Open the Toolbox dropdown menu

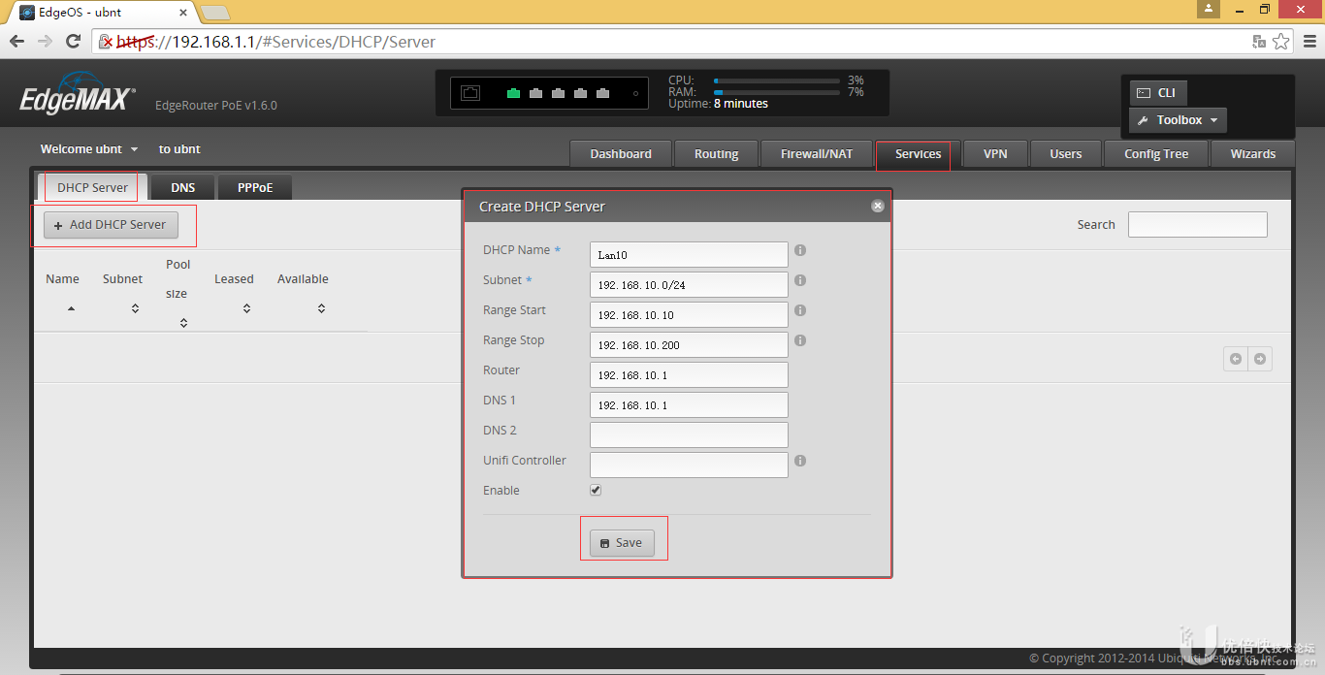pos(1178,120)
